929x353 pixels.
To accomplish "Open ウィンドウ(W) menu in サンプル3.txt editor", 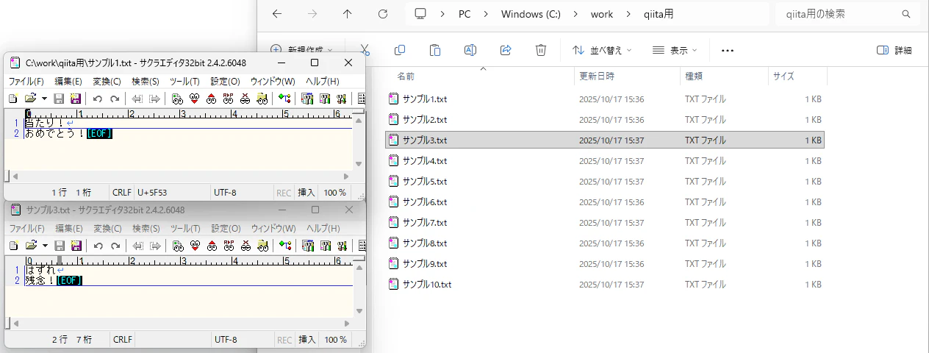I will [x=273, y=228].
